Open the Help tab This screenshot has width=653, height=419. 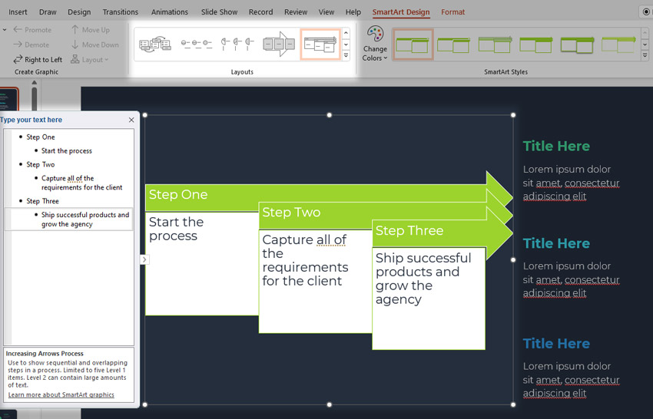coord(353,12)
